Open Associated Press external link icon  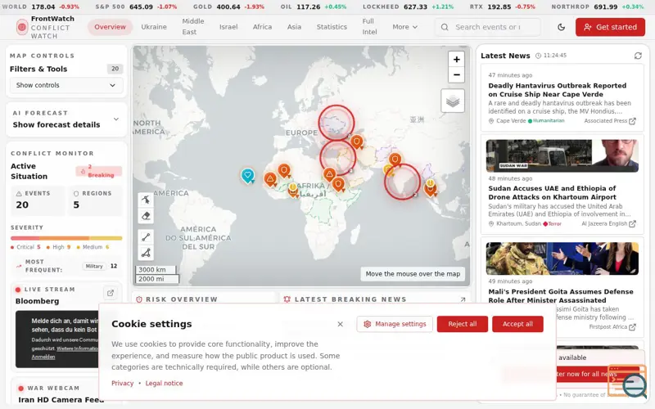[x=632, y=121]
